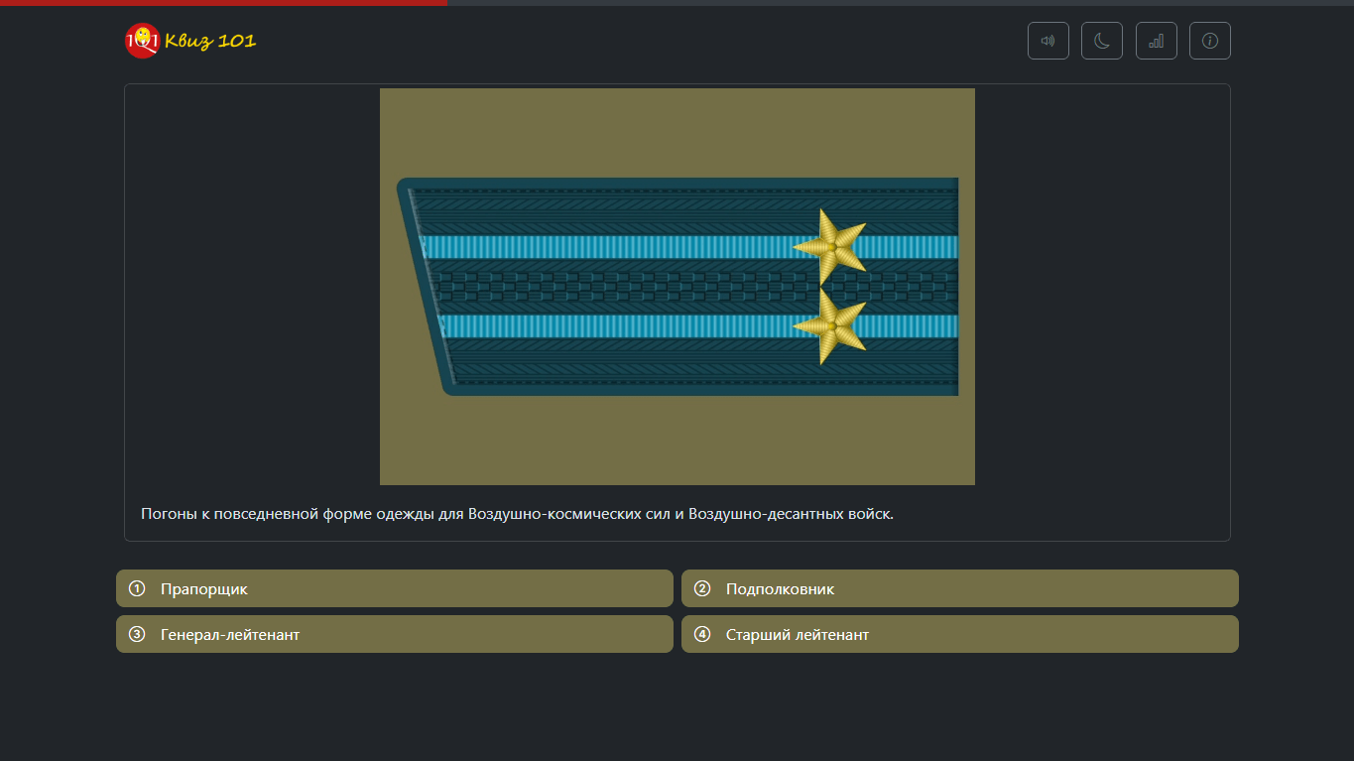Open game stats with the chart icon

point(1156,40)
